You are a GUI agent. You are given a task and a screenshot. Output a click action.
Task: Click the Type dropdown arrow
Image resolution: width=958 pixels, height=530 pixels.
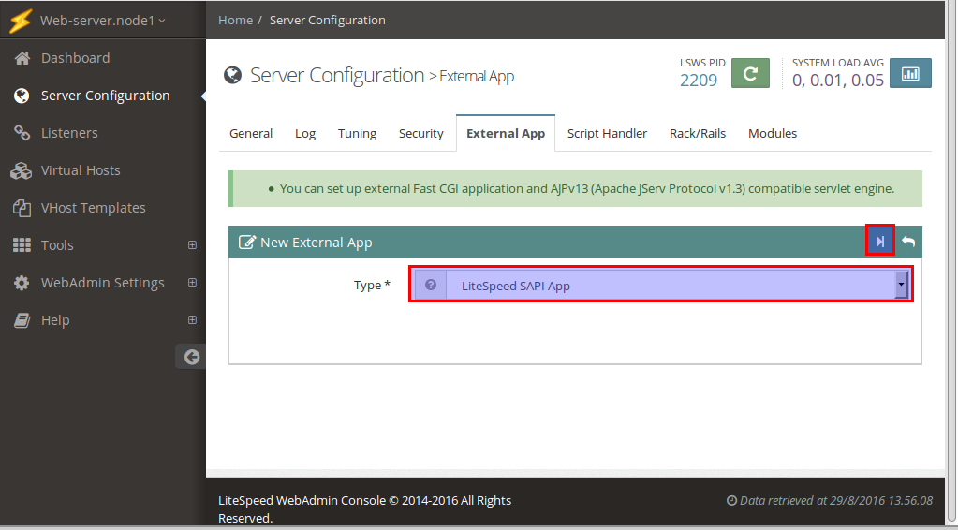click(x=901, y=286)
